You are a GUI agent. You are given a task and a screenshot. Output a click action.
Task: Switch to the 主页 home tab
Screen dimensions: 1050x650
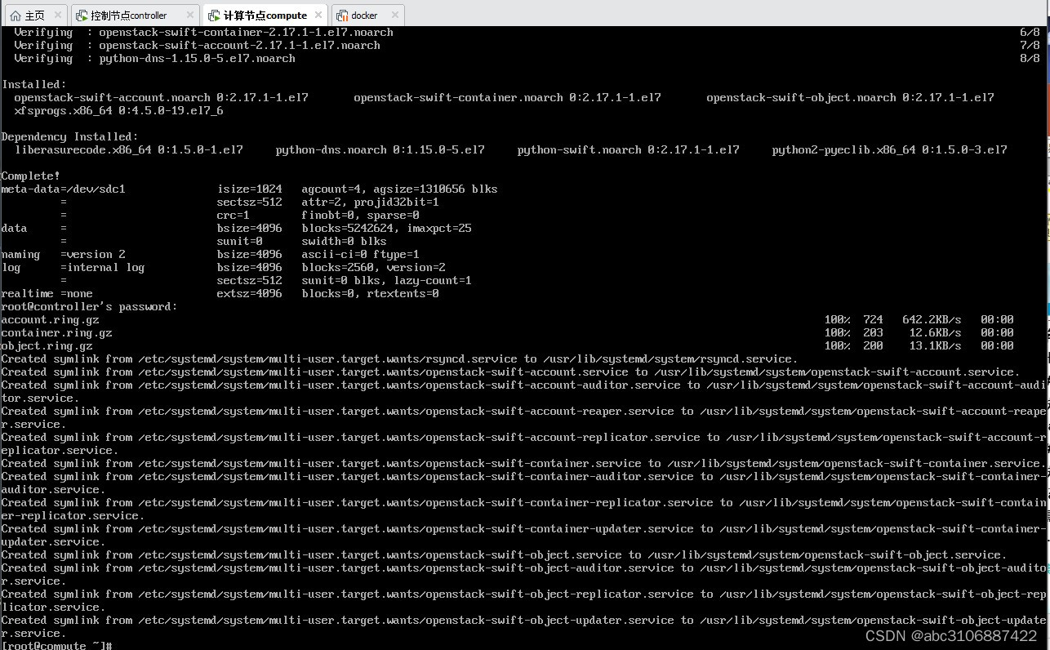[35, 15]
